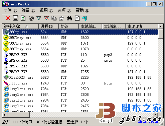Click the crosshair target toolbar icon
This screenshot has width=165, height=126.
tap(31, 18)
